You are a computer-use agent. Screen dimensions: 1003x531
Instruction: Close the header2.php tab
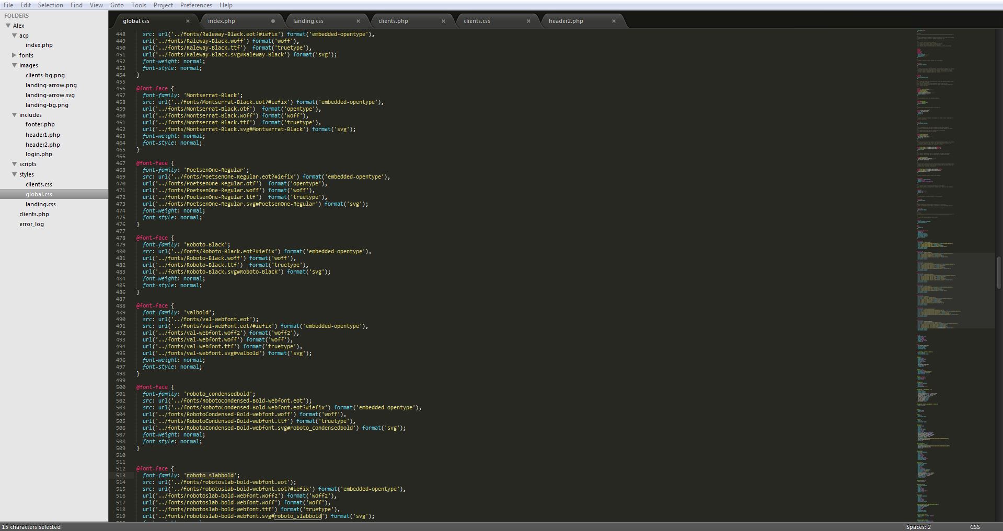pos(614,21)
